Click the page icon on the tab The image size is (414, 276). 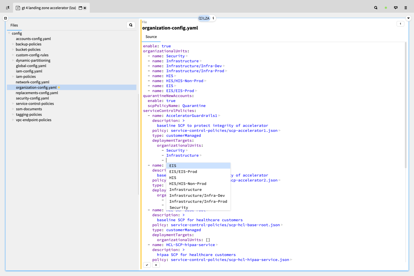pos(18,8)
